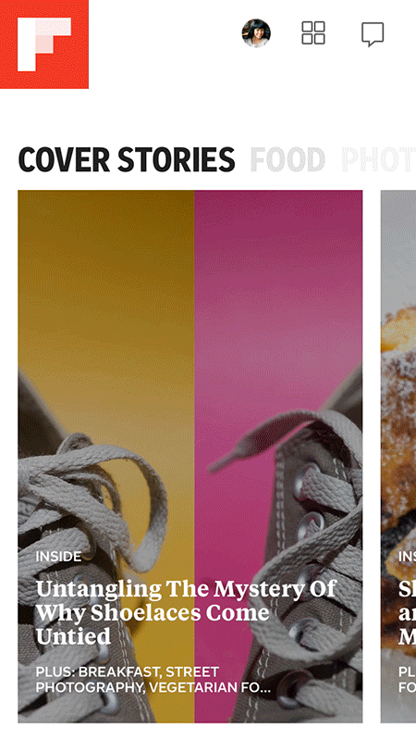Open the four-square tiles grid icon
The image size is (416, 741).
click(x=313, y=33)
